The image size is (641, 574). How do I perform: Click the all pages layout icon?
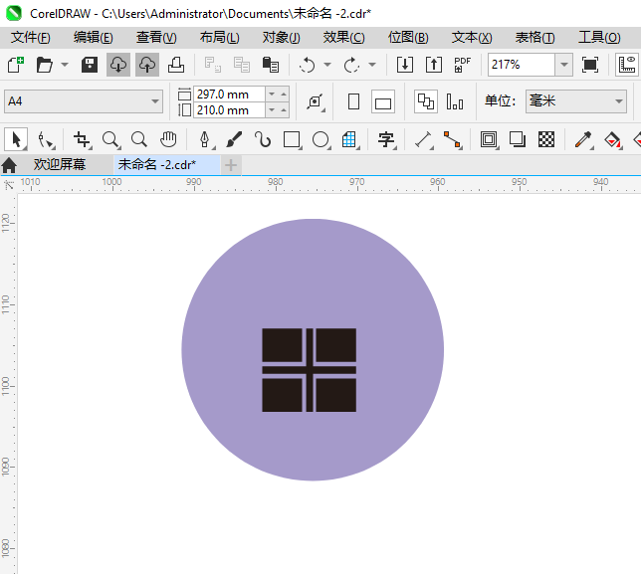point(426,101)
